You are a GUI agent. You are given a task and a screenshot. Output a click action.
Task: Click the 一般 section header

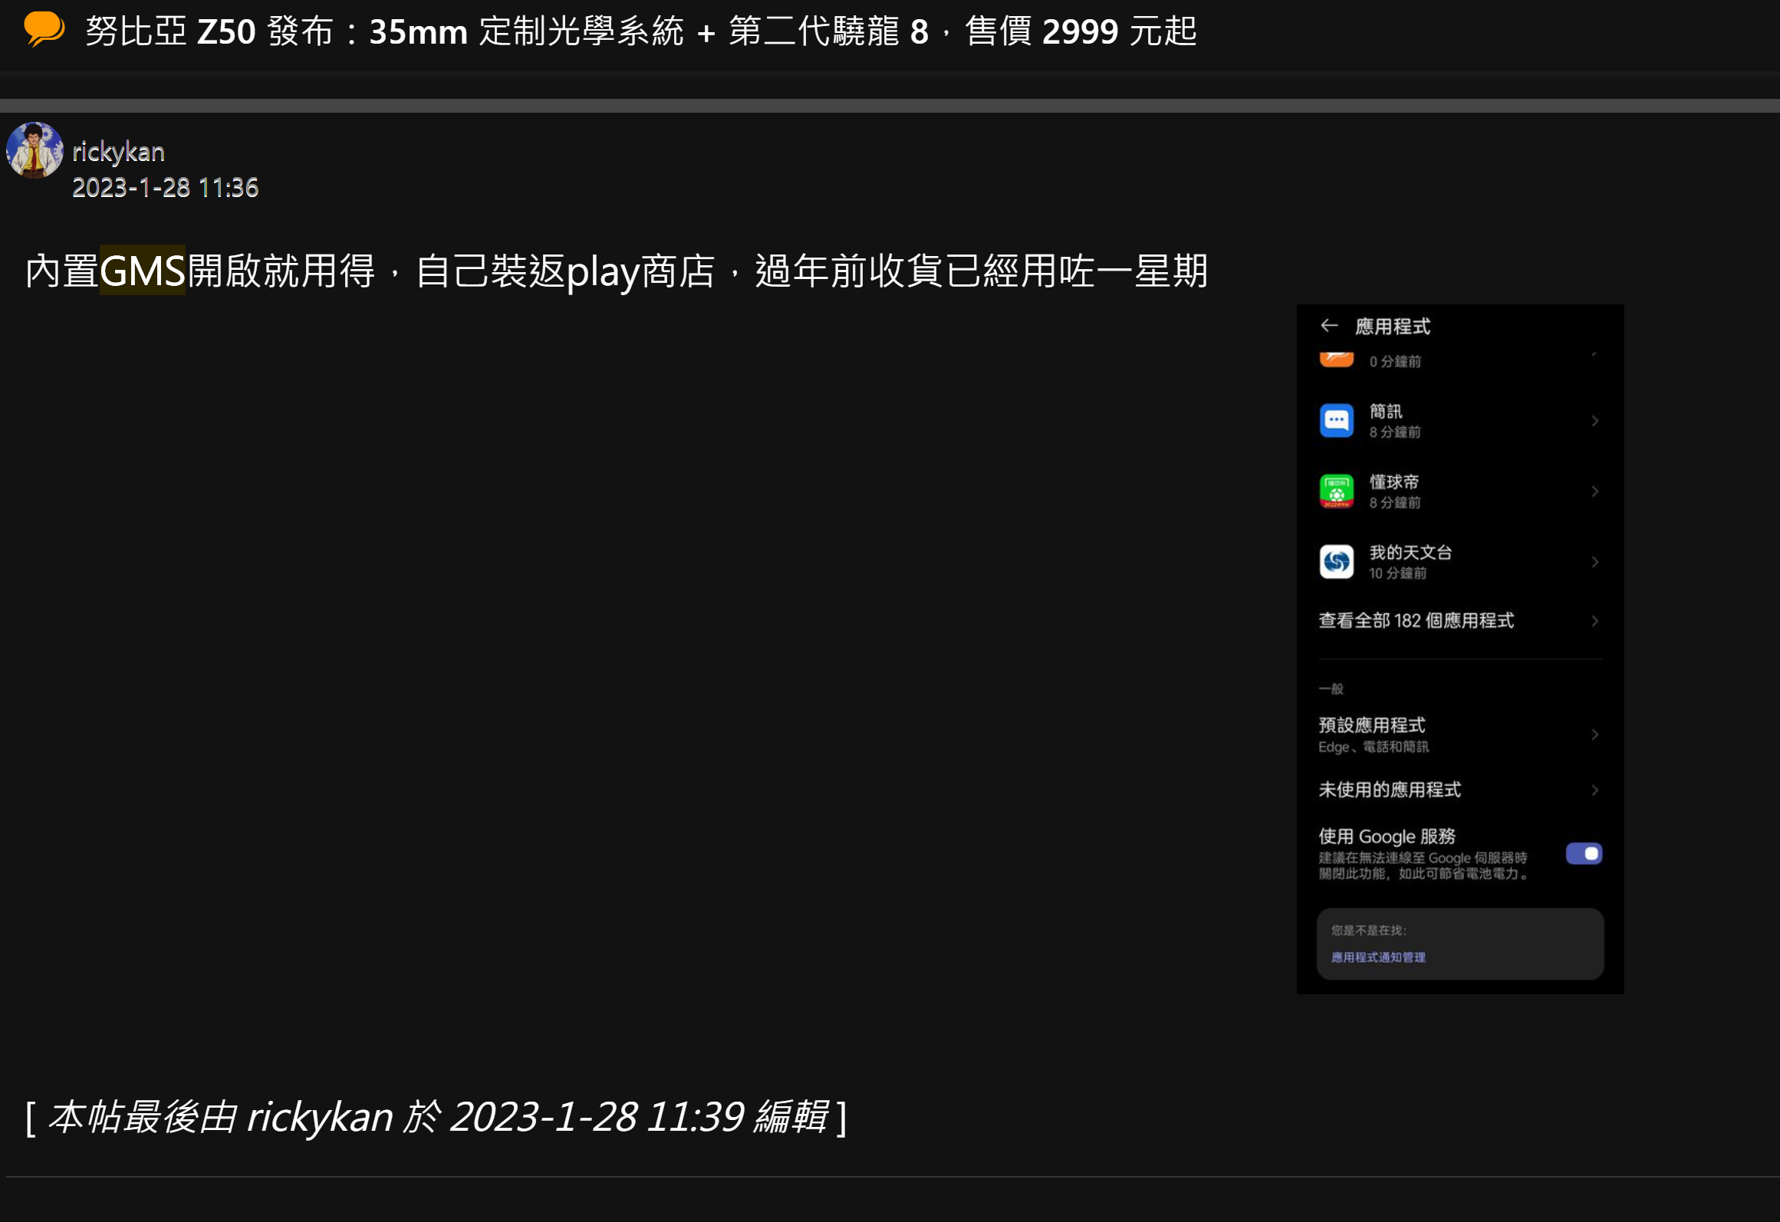1331,688
